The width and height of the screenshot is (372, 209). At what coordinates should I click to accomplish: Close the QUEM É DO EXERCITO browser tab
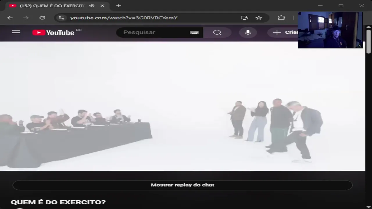click(102, 6)
